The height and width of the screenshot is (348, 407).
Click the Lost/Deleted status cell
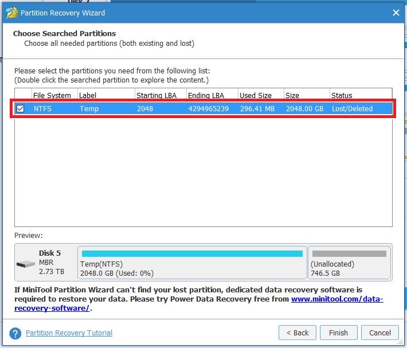[352, 108]
